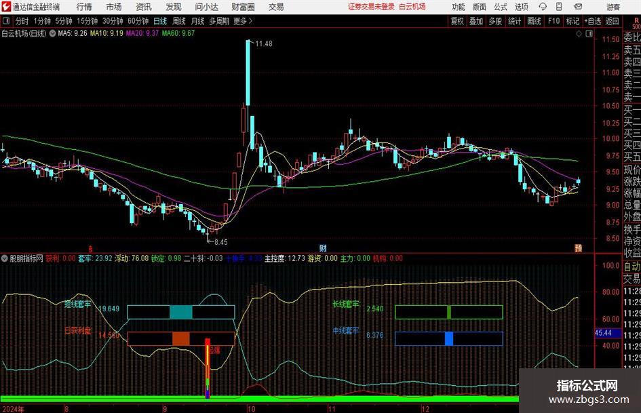Screen dimensions: 641x413
Task: Open the 功能 menu
Action: (459, 7)
